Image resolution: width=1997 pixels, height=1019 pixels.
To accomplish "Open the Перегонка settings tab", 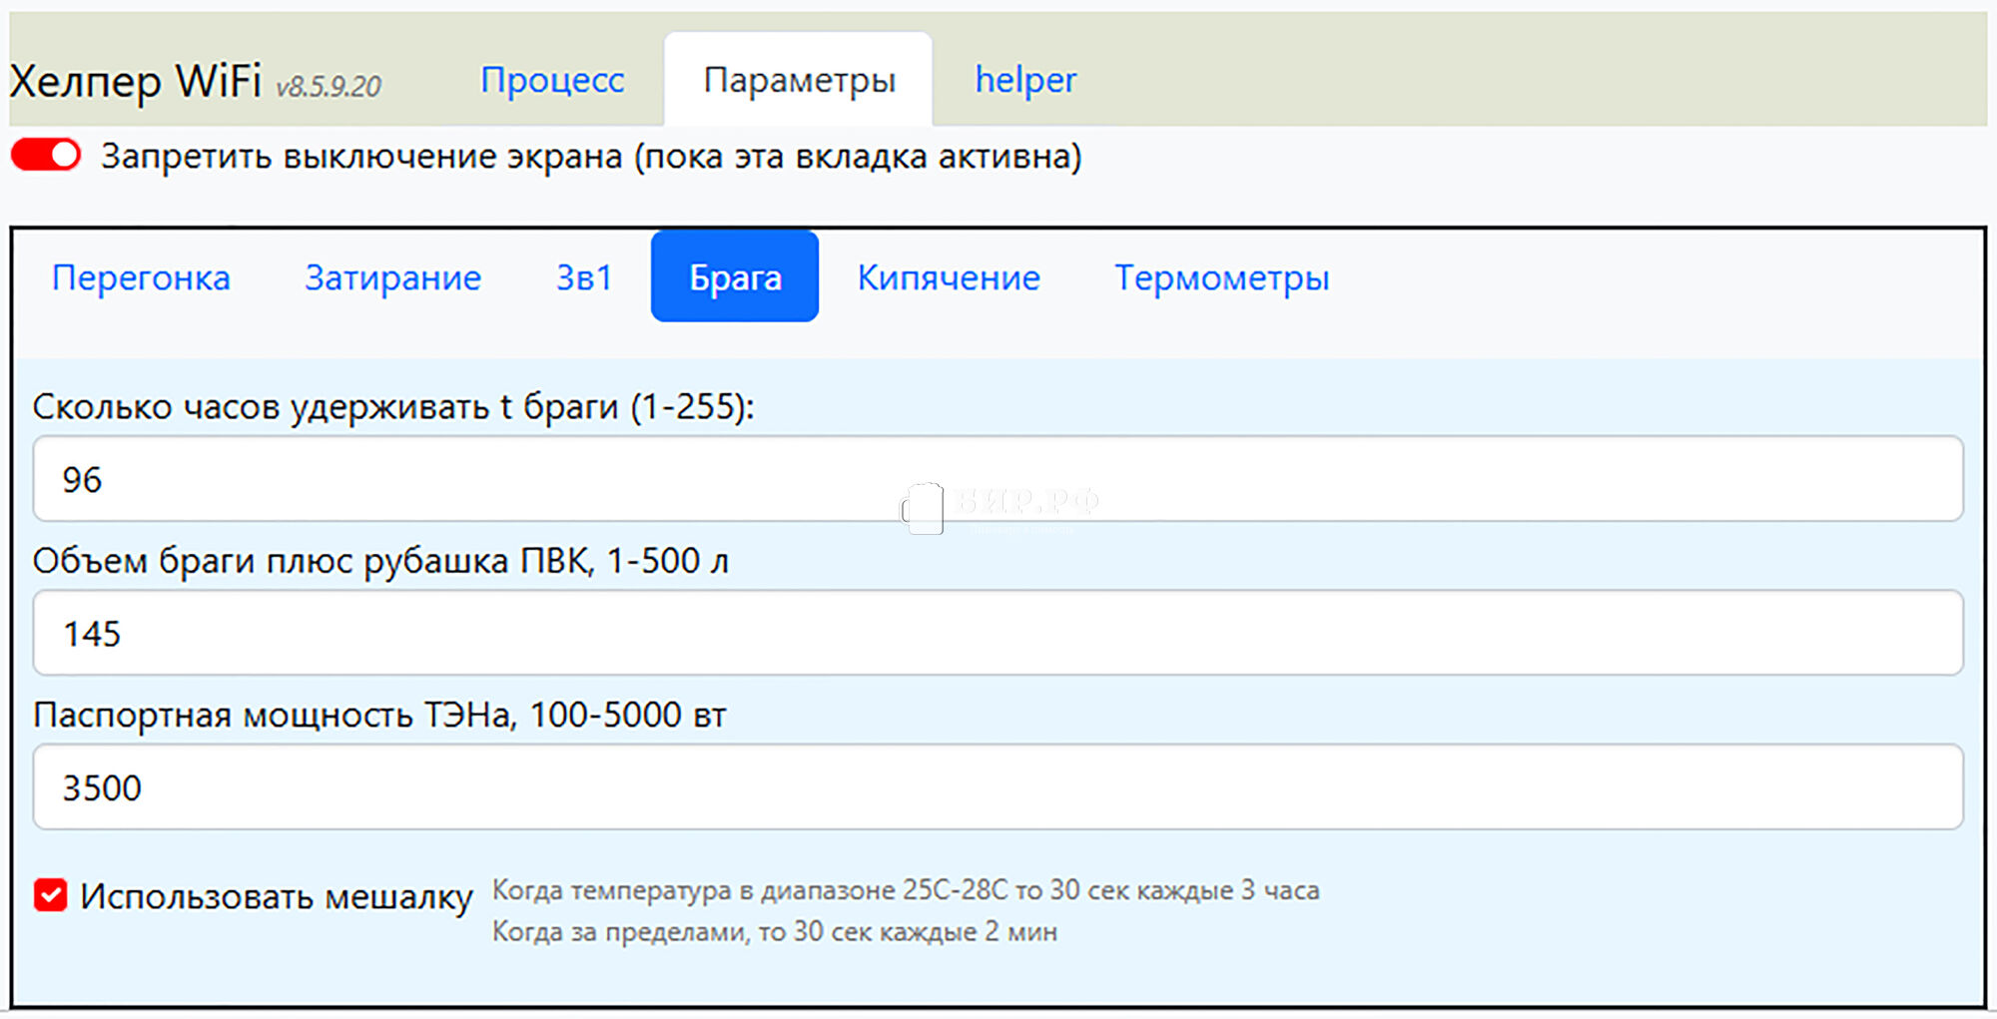I will 141,277.
